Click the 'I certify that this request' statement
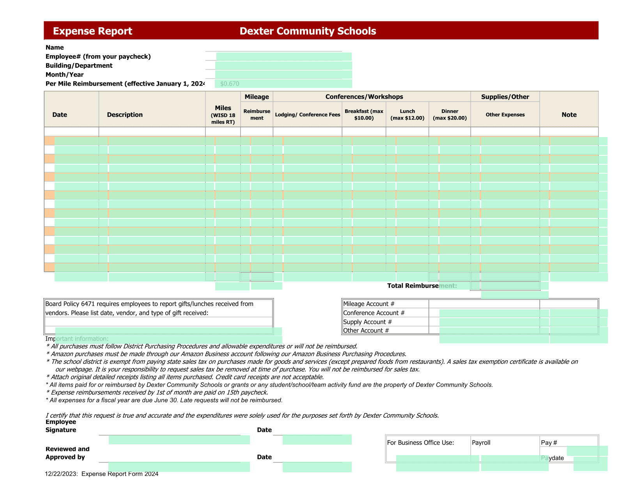The image size is (643, 496). (x=242, y=415)
